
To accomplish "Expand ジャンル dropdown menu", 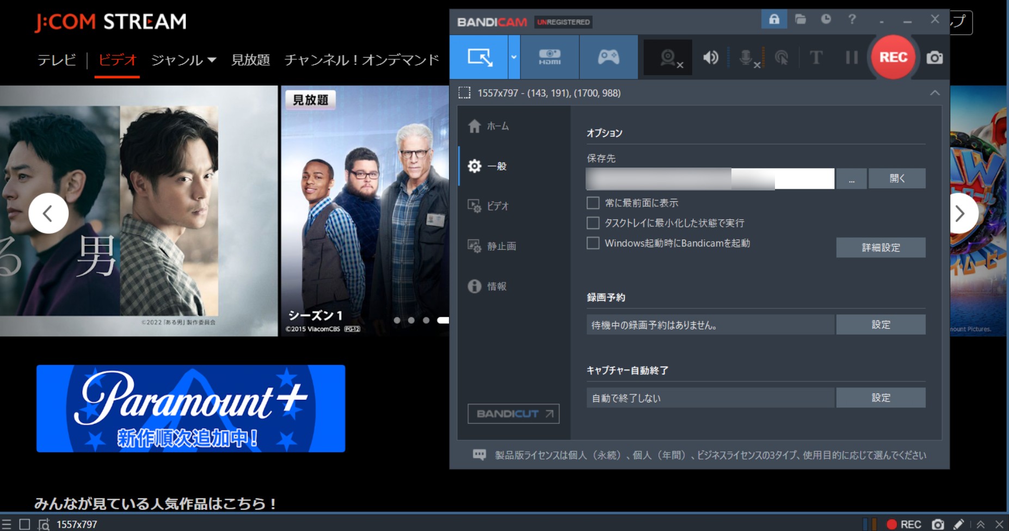I will (x=183, y=60).
